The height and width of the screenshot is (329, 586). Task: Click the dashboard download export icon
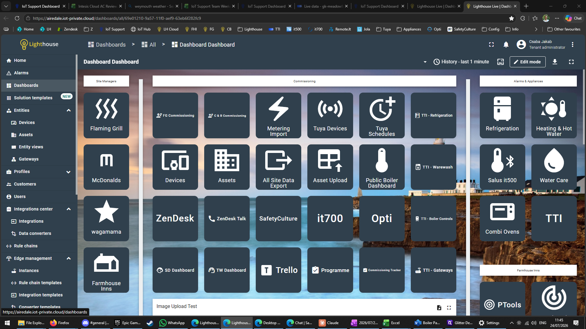(555, 62)
